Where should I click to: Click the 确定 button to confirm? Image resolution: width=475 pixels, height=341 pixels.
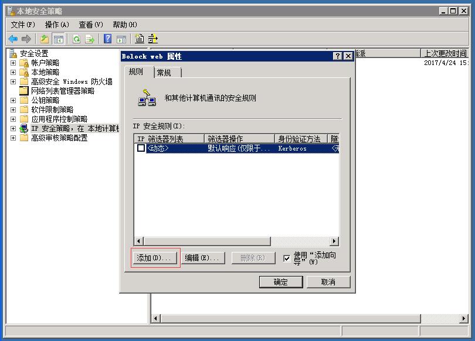[x=281, y=282]
